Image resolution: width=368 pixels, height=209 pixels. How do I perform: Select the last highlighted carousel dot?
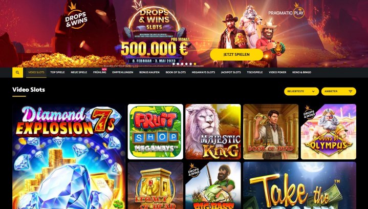(195, 64)
